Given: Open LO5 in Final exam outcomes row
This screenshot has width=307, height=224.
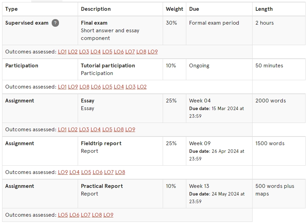Looking at the screenshot, I should [x=107, y=52].
